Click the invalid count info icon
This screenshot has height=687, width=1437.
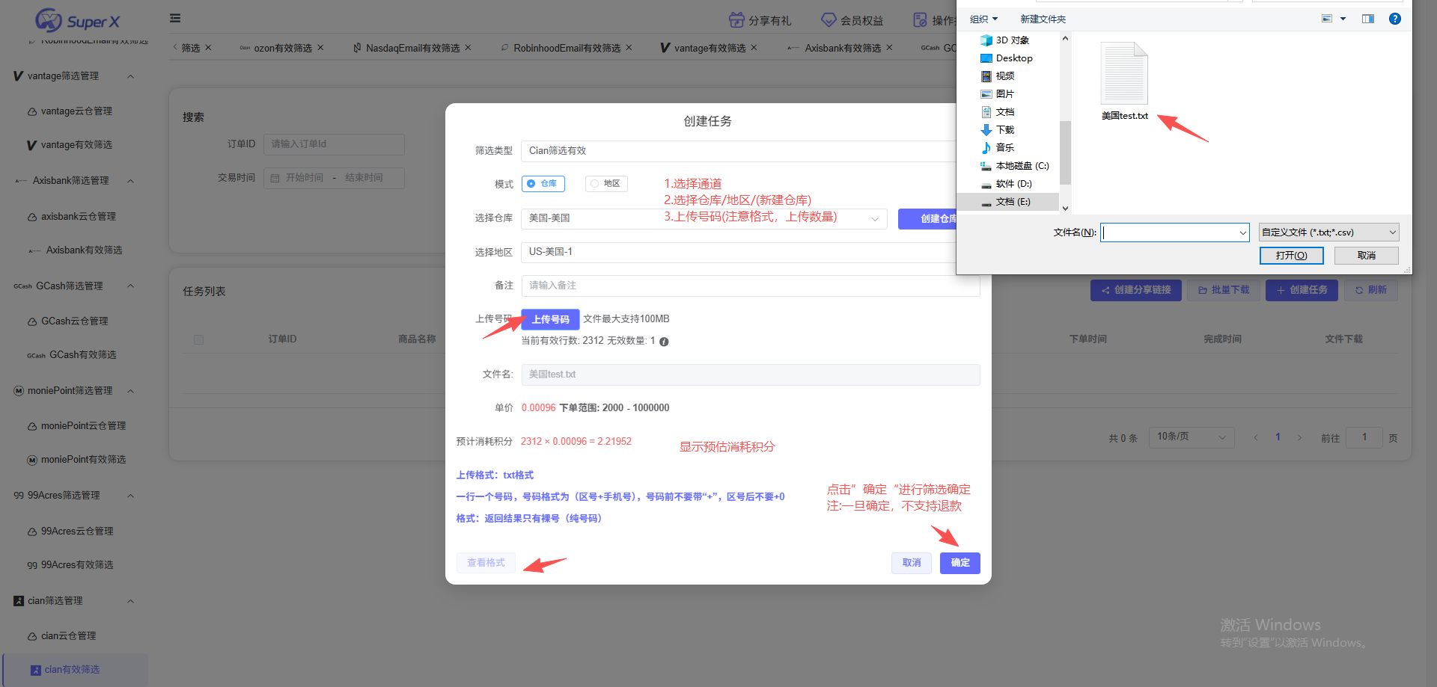coord(664,342)
